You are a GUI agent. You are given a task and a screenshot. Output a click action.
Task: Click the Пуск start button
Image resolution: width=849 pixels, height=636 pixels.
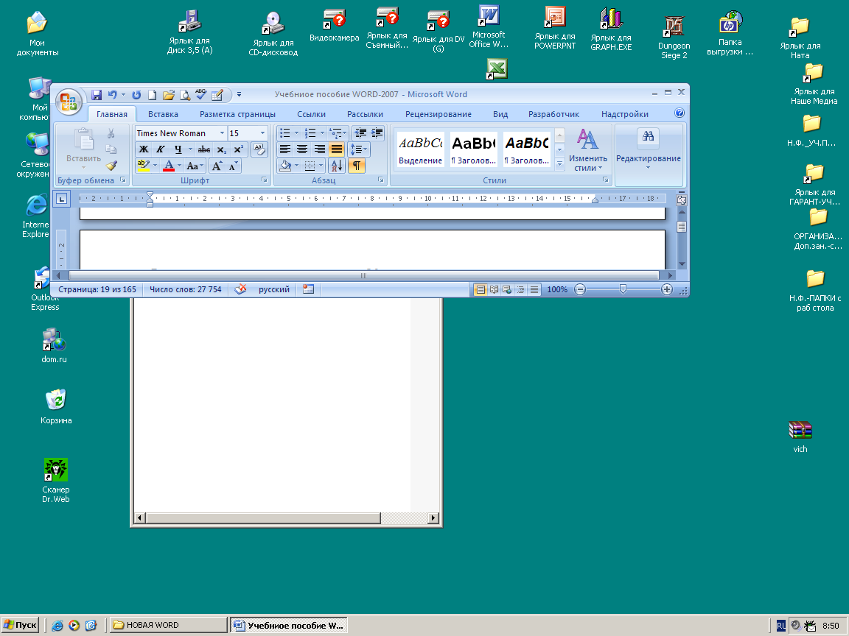21,625
